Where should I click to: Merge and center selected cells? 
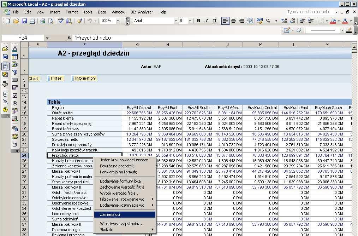(x=250, y=21)
